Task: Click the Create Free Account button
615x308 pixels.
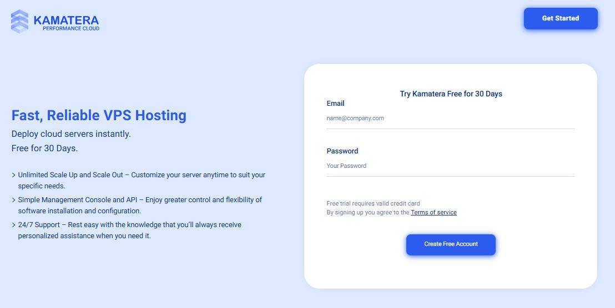Action: [451, 244]
